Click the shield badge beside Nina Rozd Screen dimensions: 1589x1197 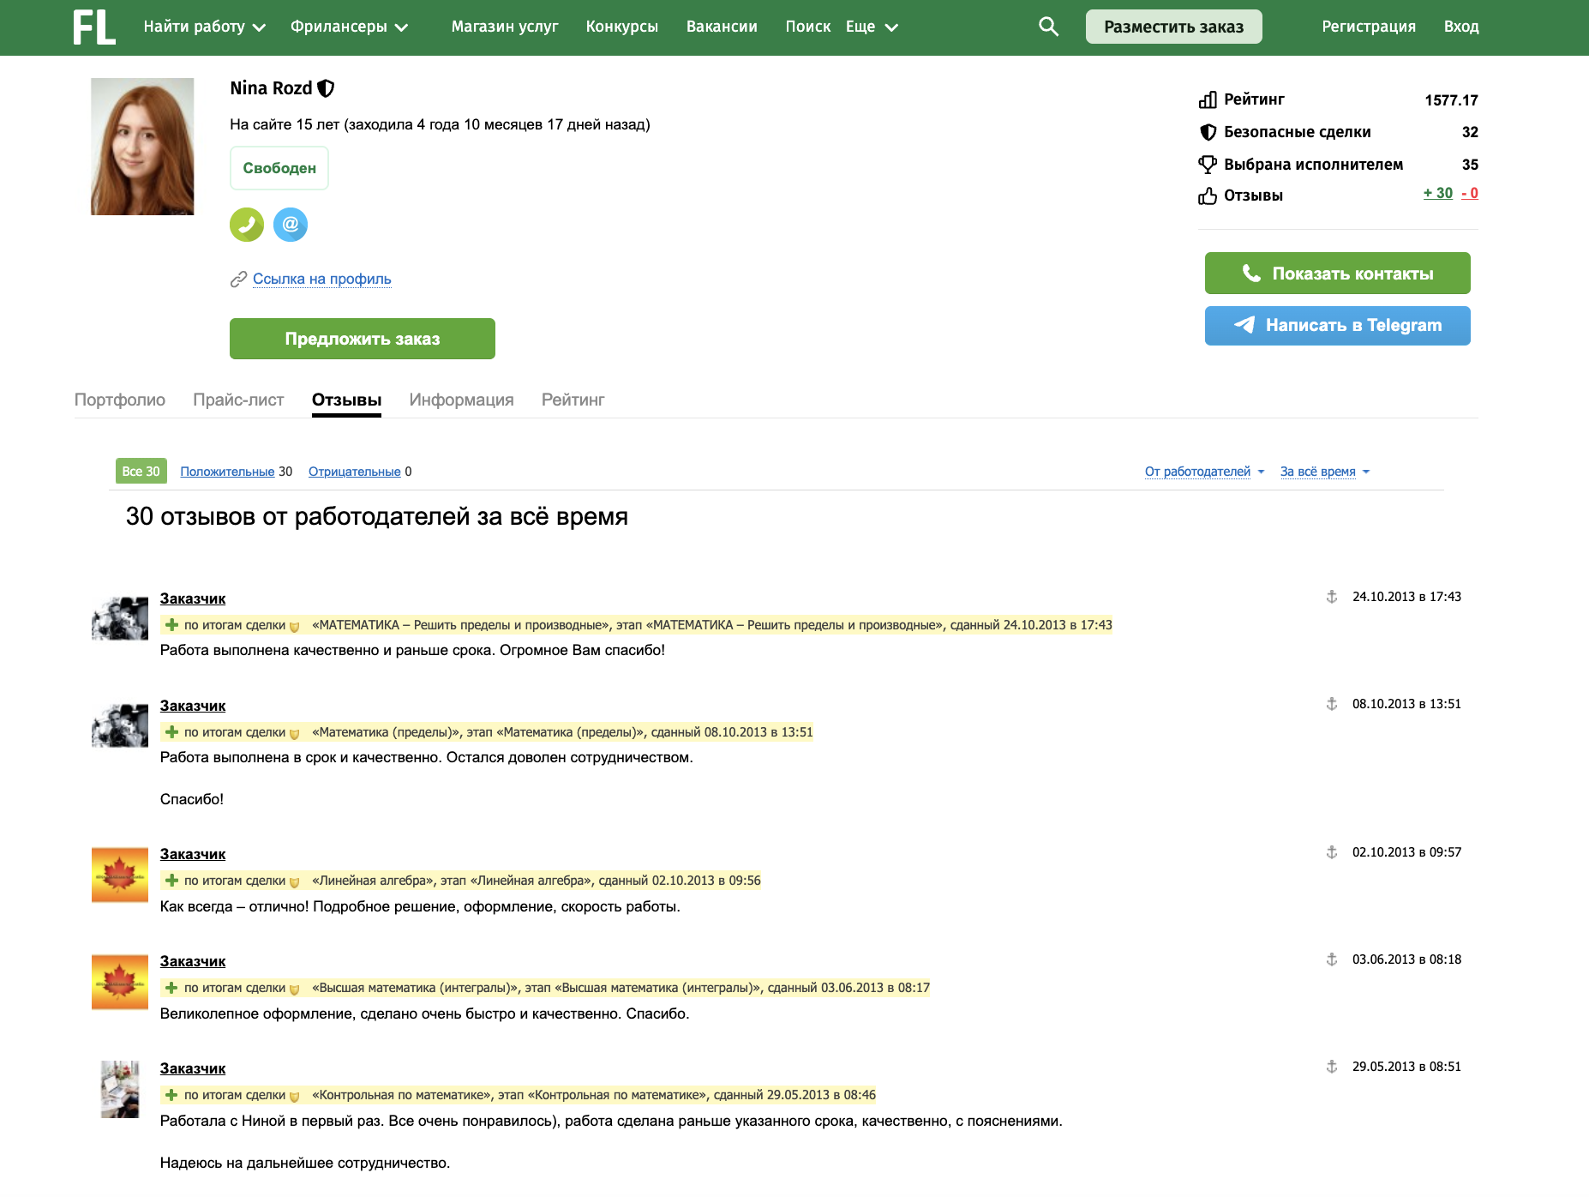[326, 88]
